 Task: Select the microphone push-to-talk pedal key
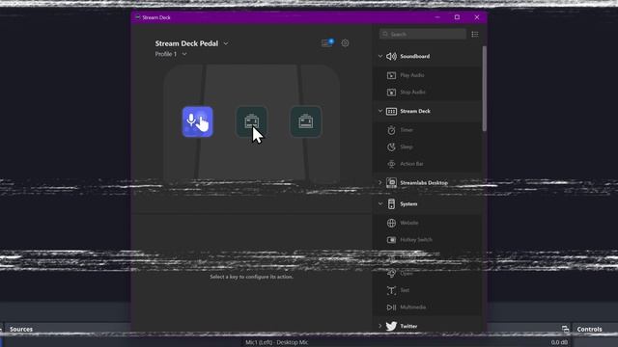[197, 121]
